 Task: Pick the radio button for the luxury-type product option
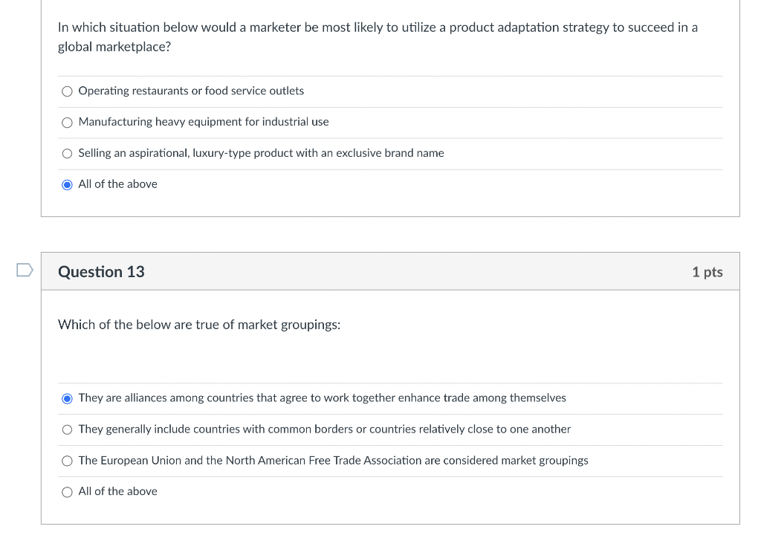(x=68, y=154)
